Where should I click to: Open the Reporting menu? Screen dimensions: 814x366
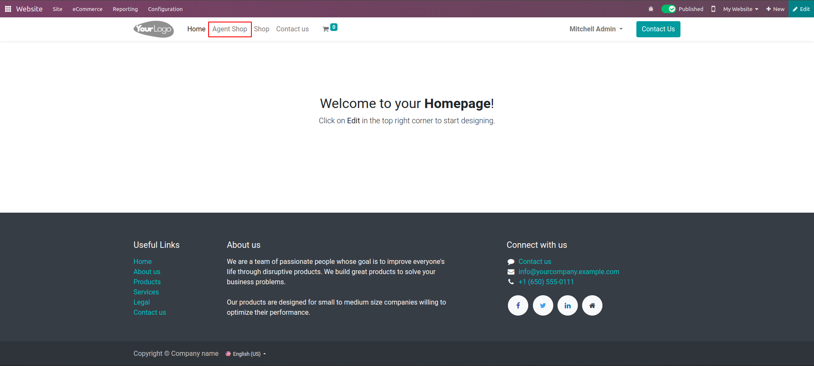pos(125,9)
